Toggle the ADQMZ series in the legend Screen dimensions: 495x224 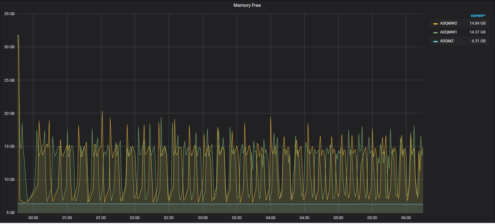tap(447, 41)
